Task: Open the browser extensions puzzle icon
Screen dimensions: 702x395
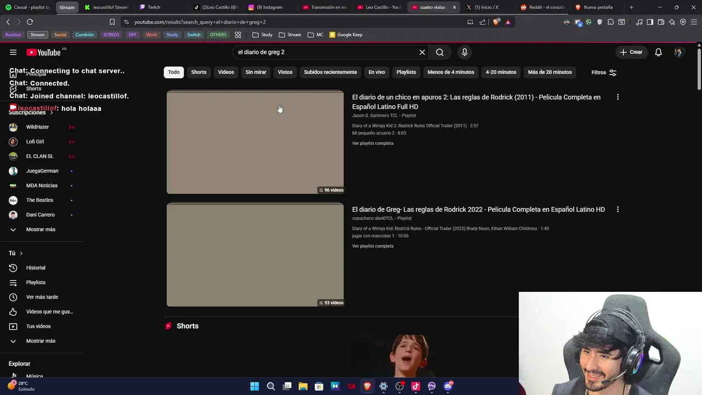Action: coord(610,22)
